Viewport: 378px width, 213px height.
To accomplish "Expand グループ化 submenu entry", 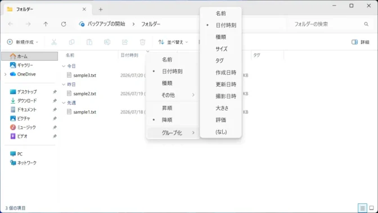I will point(173,132).
